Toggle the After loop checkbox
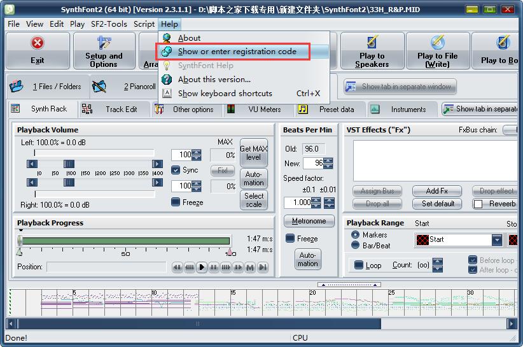The image size is (523, 347). coord(473,269)
